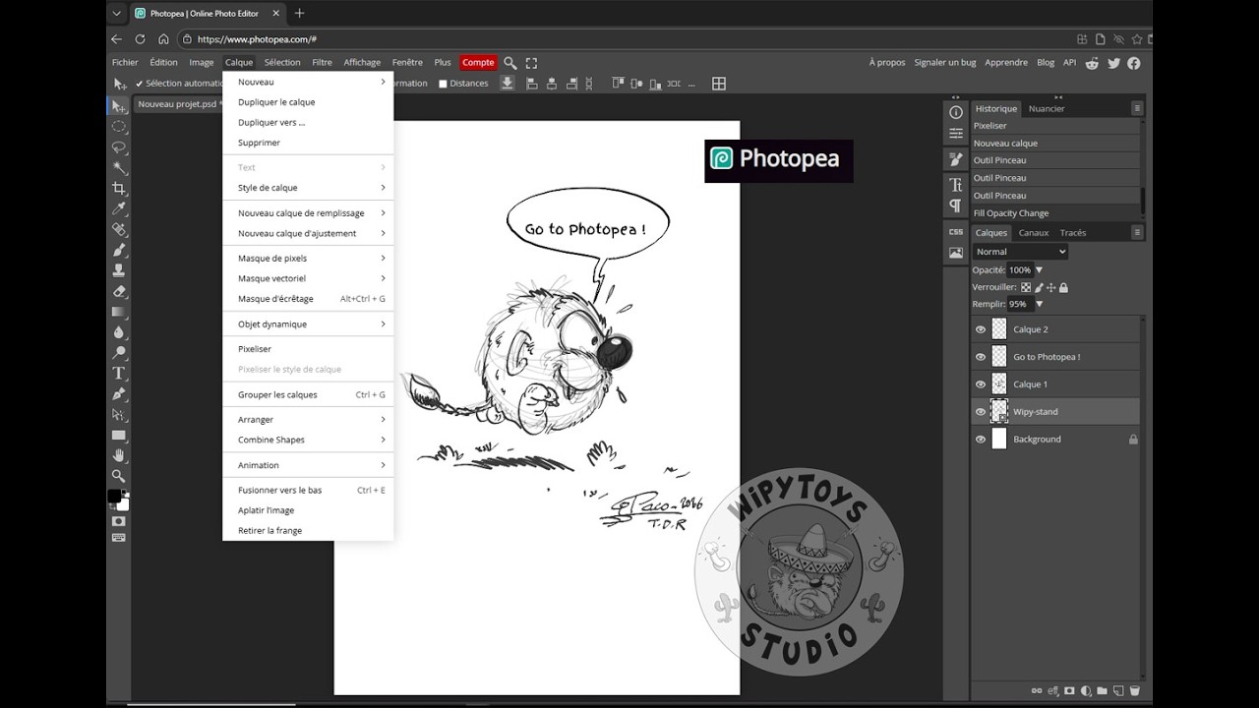Open the Character (Tt) panel
This screenshot has height=708, width=1259.
(956, 184)
